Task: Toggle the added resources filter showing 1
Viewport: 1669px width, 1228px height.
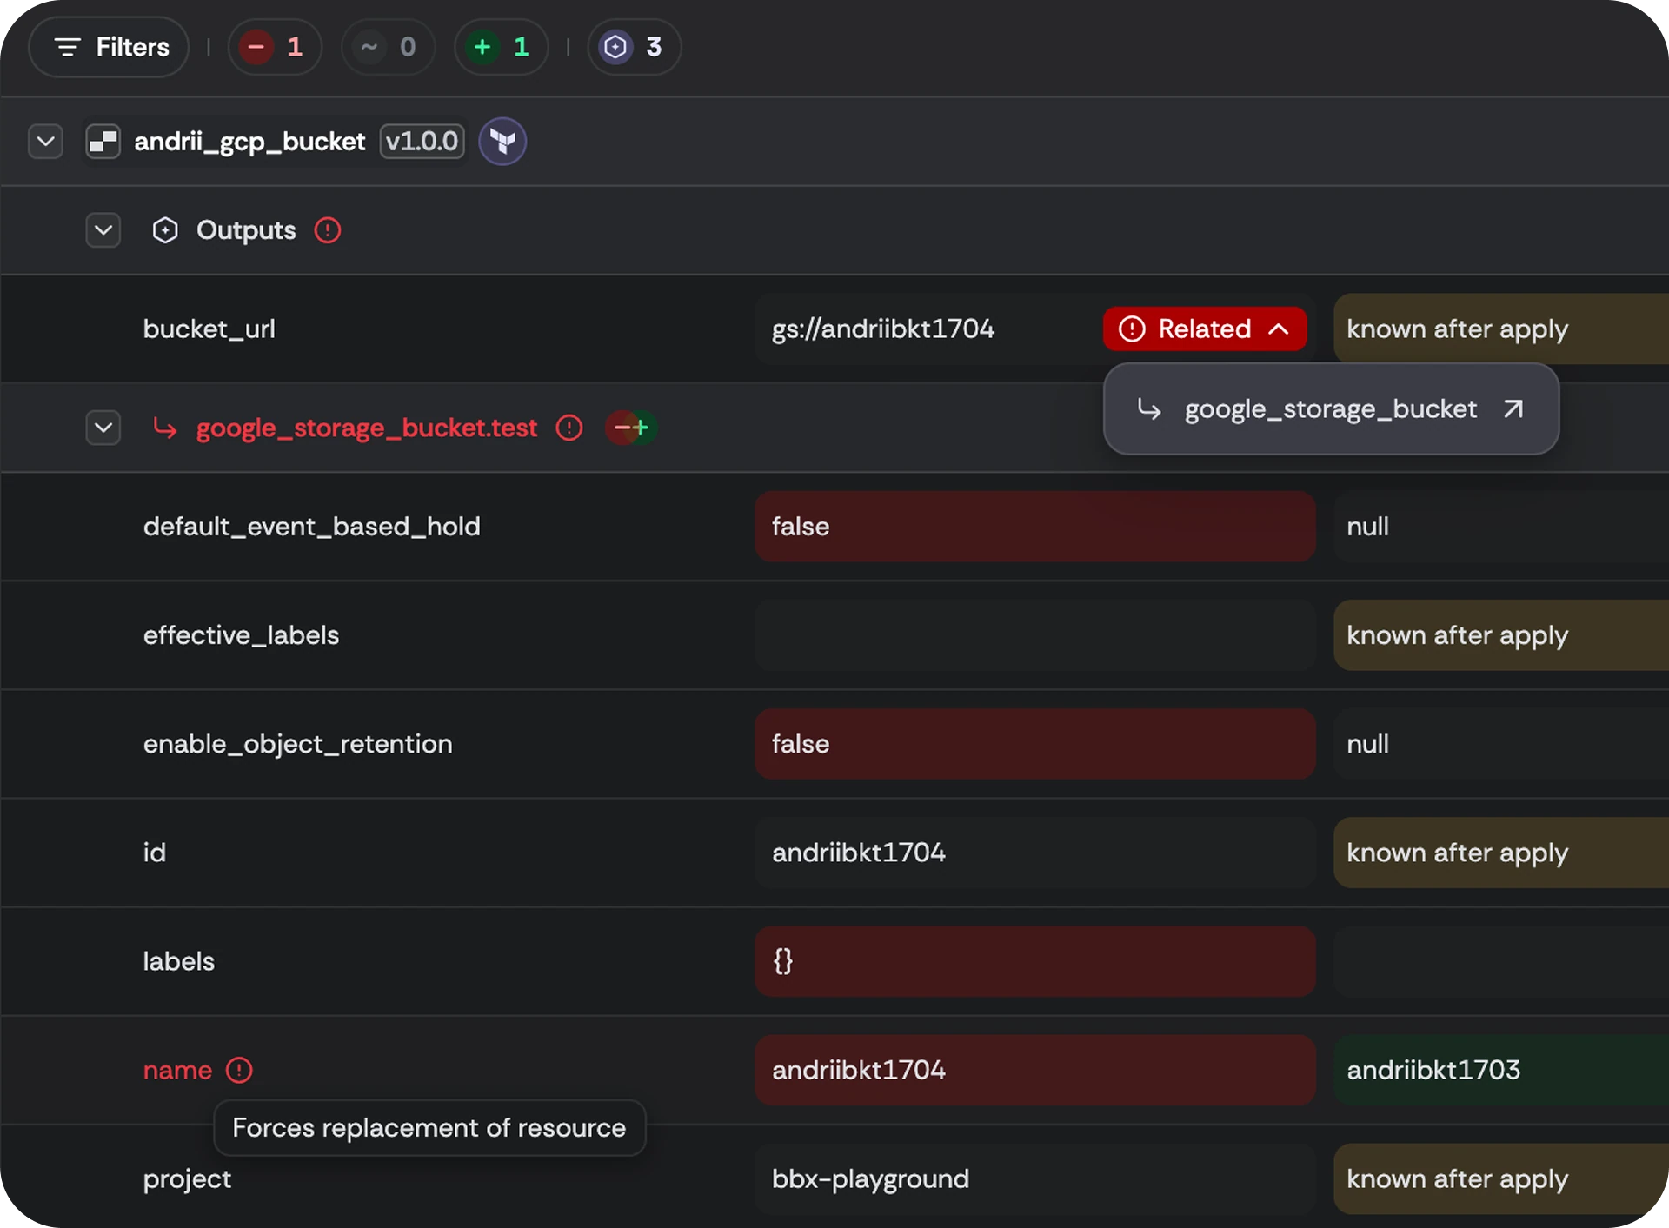Action: (x=501, y=47)
